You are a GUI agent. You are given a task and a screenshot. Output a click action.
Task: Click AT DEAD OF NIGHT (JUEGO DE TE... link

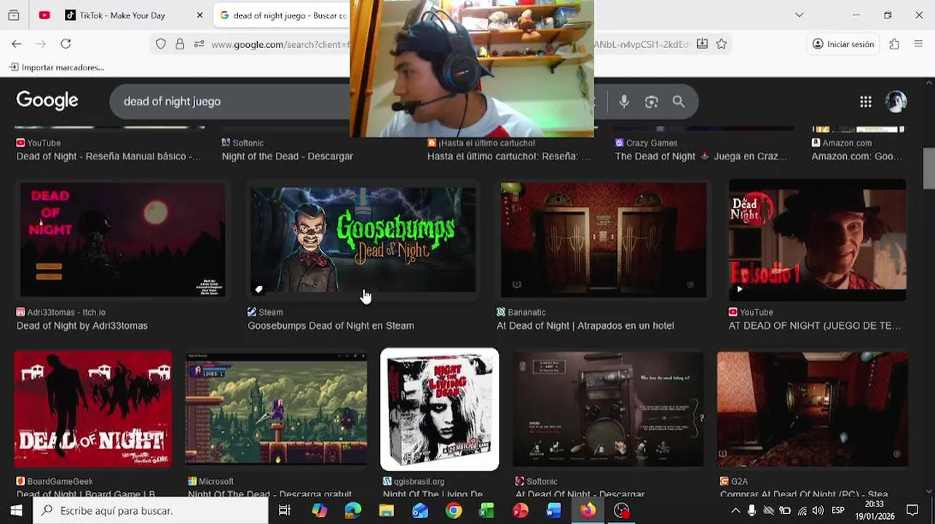pos(814,326)
